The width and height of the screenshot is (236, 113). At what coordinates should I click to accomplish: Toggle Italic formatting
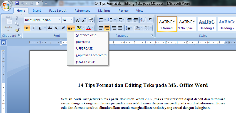coord(33,28)
